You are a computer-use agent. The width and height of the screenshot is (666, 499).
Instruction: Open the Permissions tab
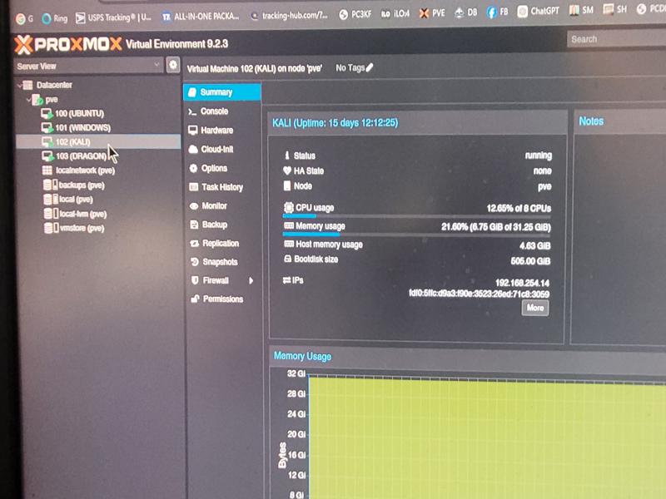[x=224, y=299]
